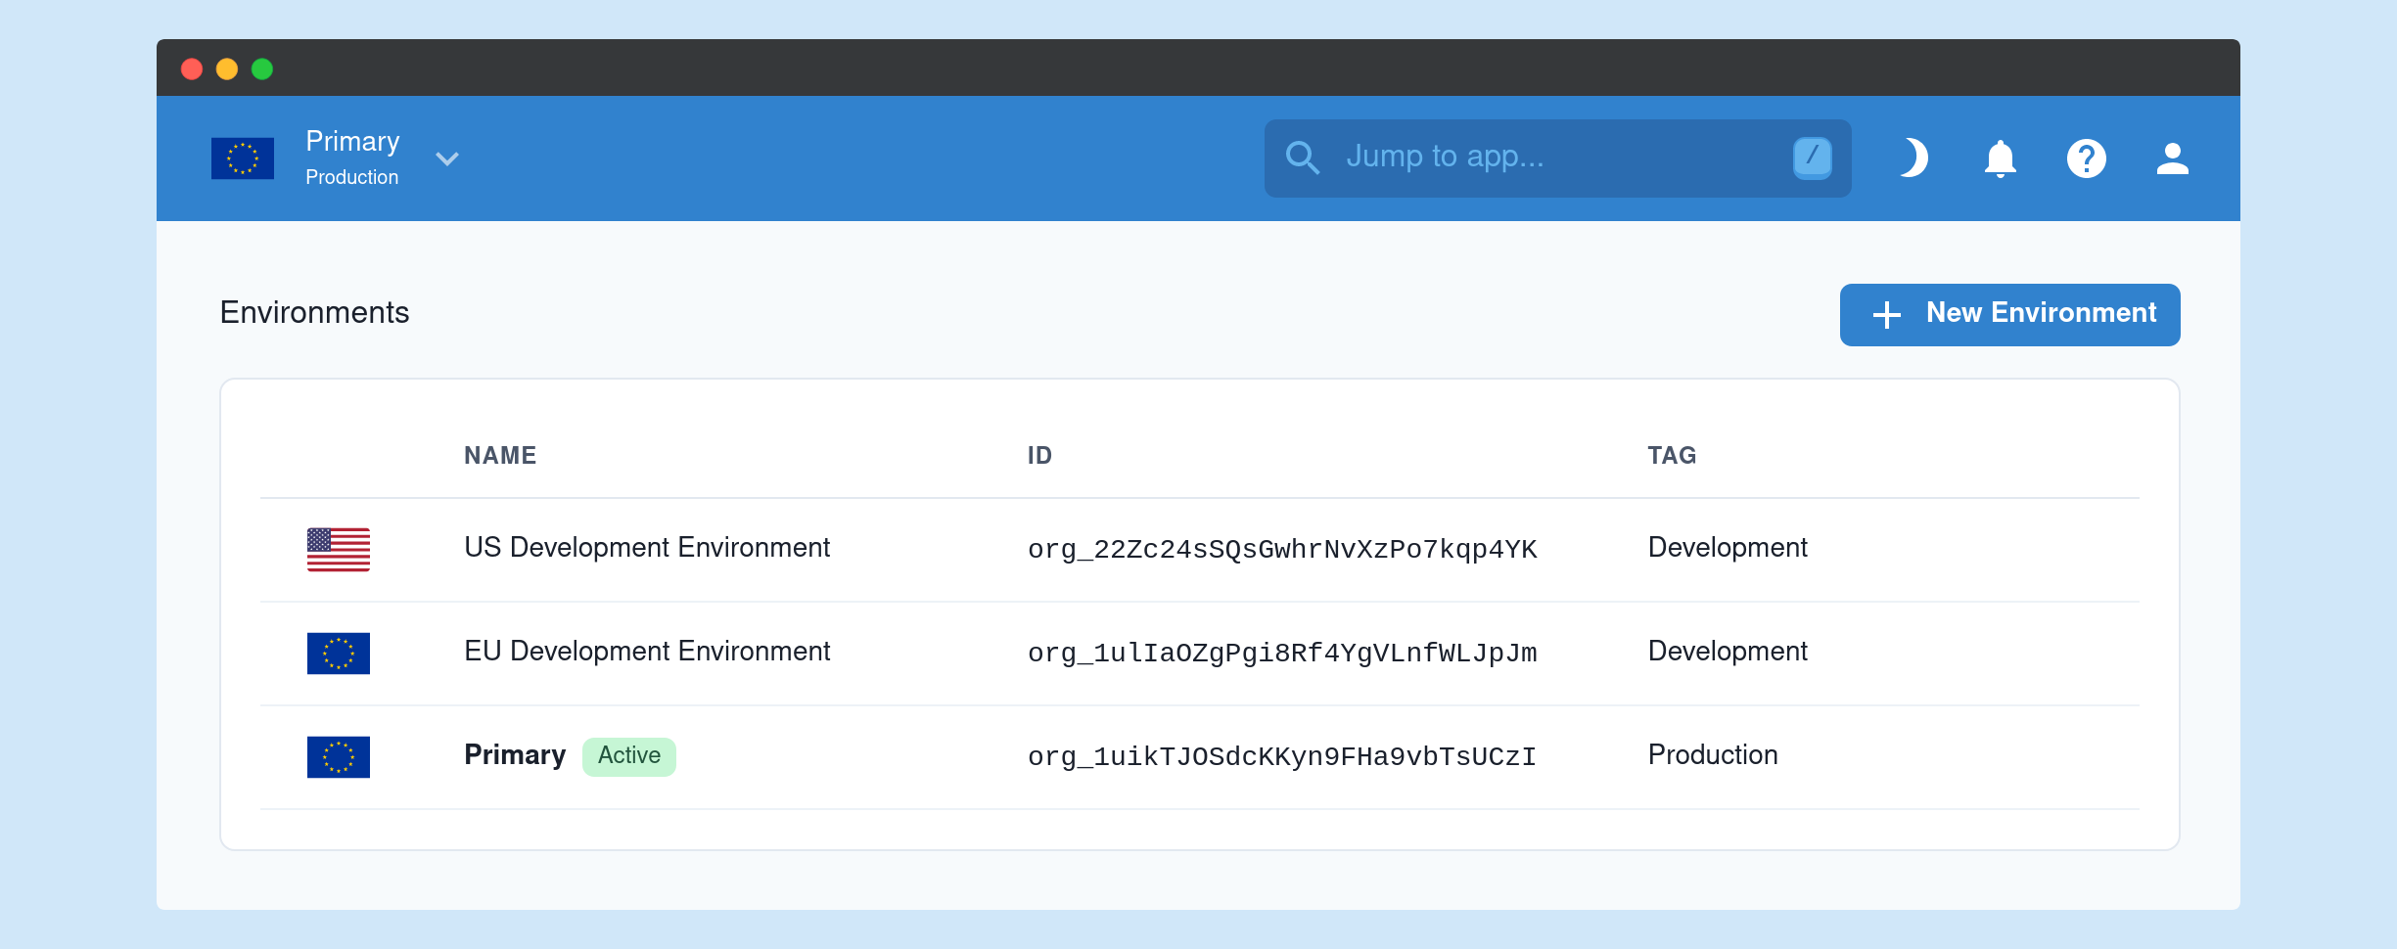Image resolution: width=2397 pixels, height=949 pixels.
Task: Open the help question mark icon
Action: tap(2086, 158)
